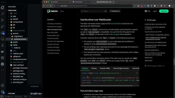Screen dimensions: 175x98
Task: Click the Neon docs search field
Action: [x=94, y=11]
